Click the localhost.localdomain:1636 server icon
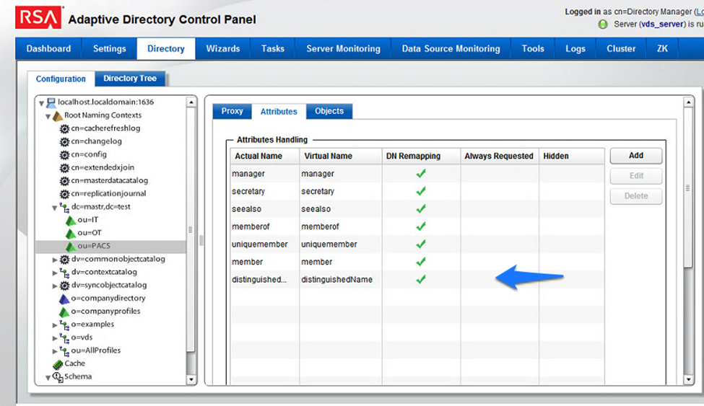The width and height of the screenshot is (704, 406). [x=51, y=102]
